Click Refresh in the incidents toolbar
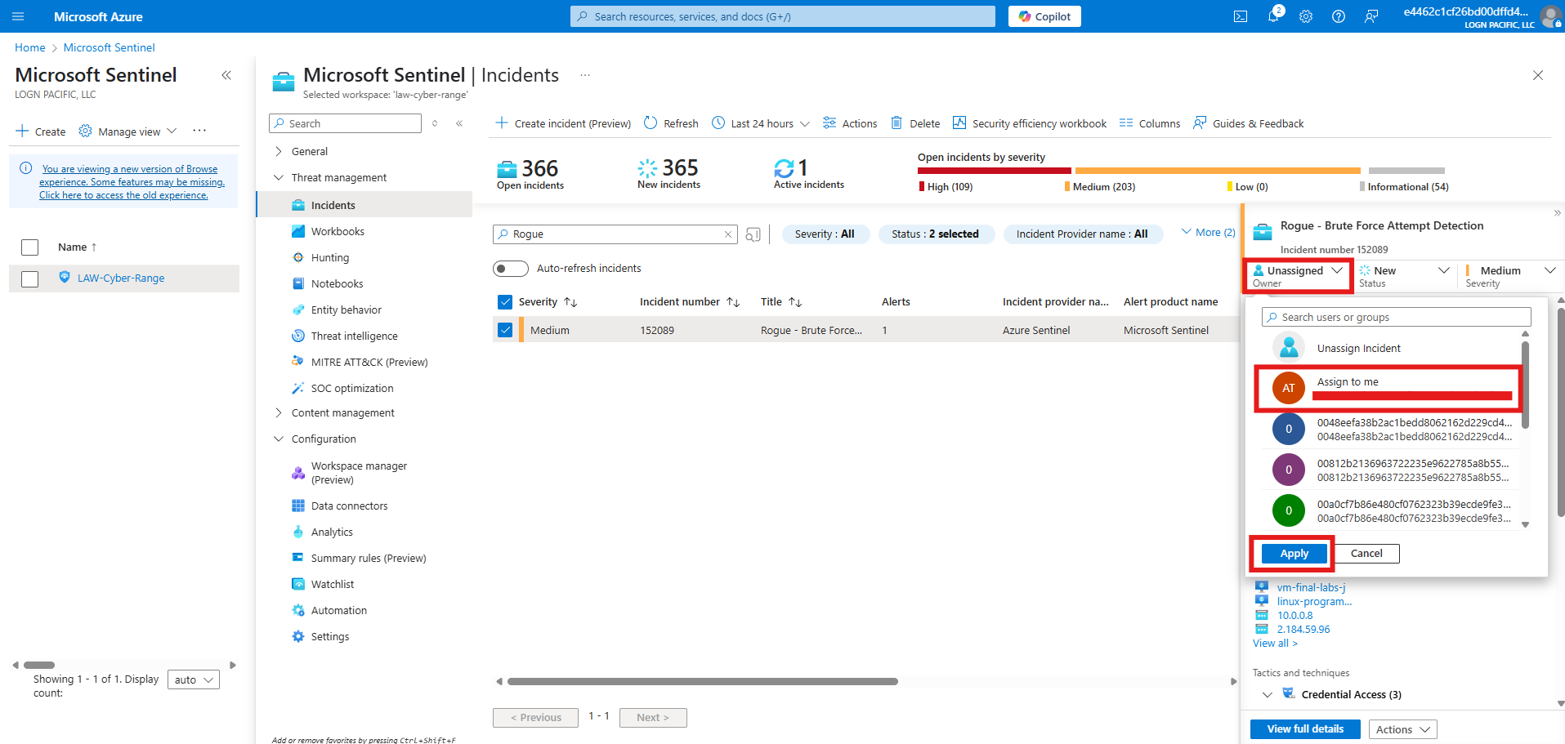This screenshot has height=744, width=1565. pos(671,123)
